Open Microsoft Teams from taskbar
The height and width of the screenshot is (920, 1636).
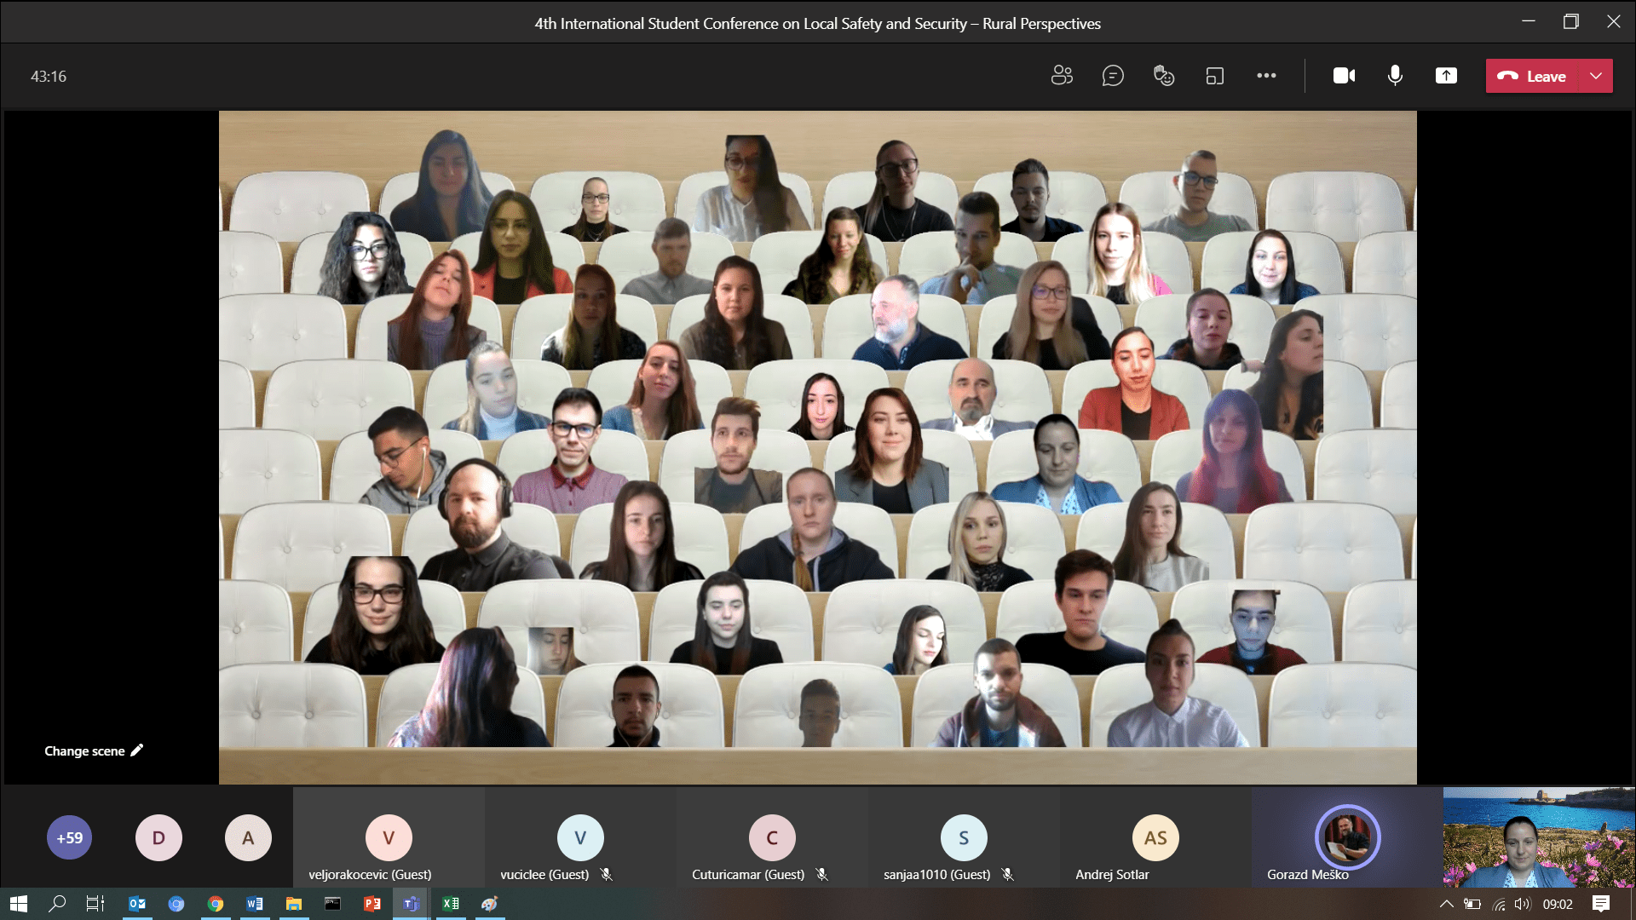(412, 904)
